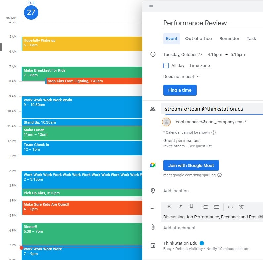Open the Dinner!! event

(82, 234)
